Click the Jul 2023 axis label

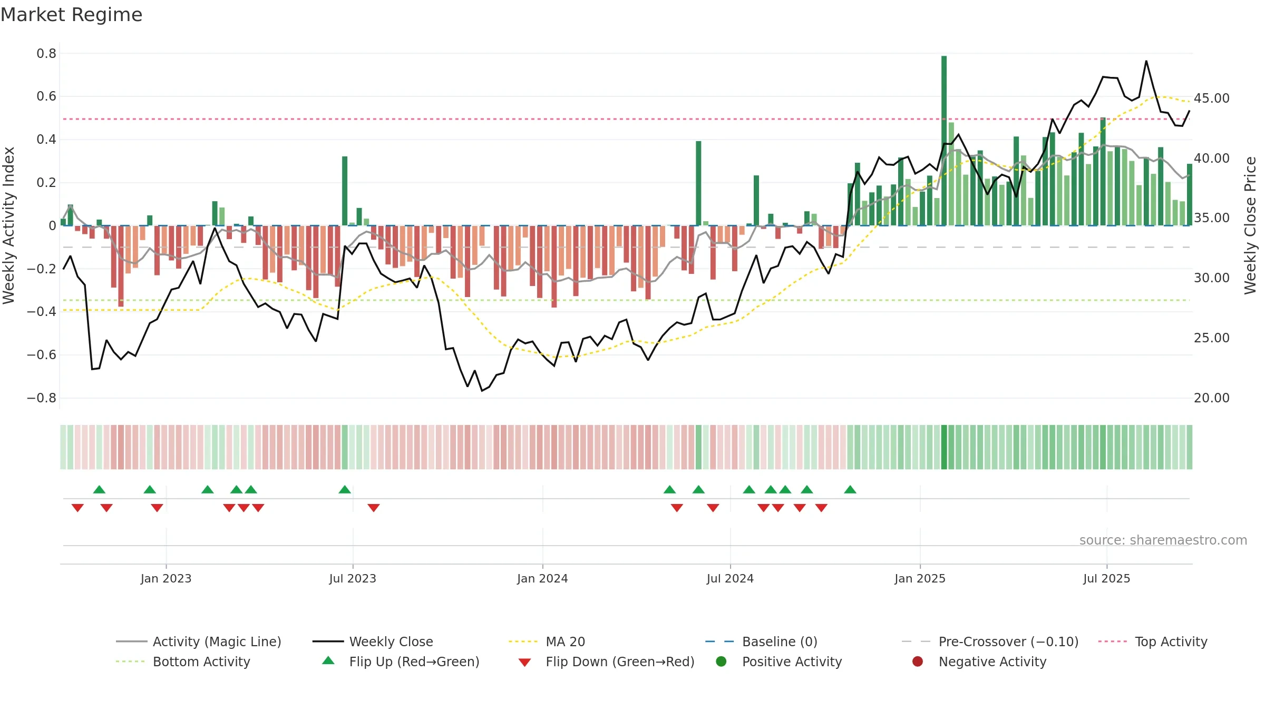pyautogui.click(x=353, y=578)
